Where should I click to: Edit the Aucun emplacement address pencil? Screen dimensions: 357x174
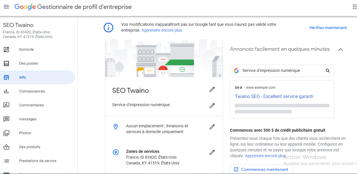tap(212, 127)
